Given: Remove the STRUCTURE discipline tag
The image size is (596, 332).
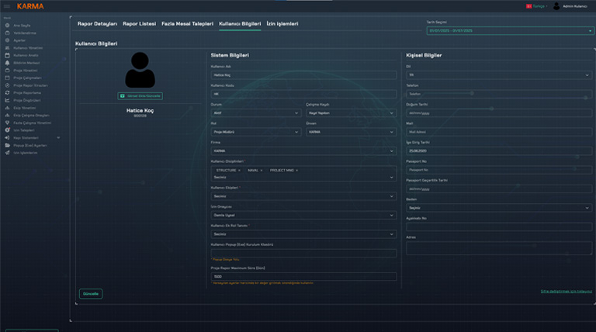Looking at the screenshot, I should point(239,170).
